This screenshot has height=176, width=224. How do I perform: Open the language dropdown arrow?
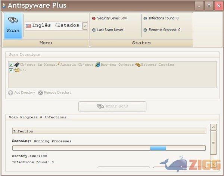pos(84,26)
